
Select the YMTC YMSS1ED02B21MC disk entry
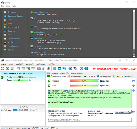pyautogui.click(x=23, y=77)
